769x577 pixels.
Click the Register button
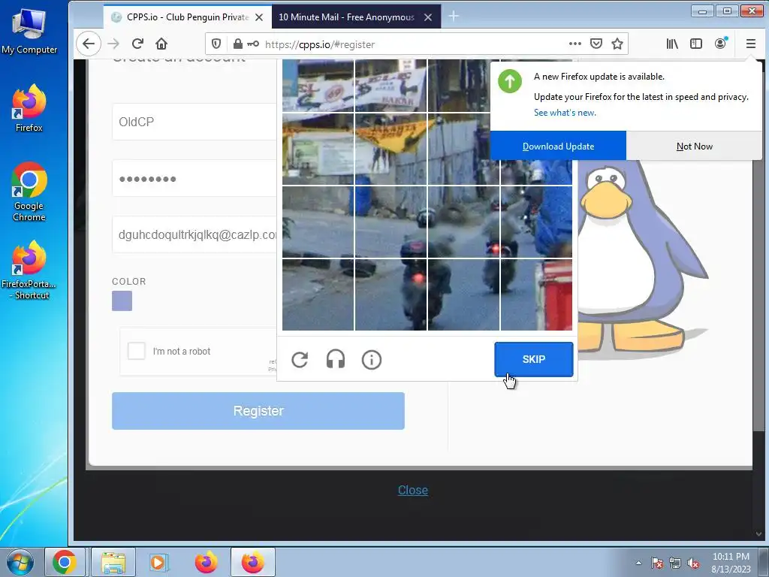pos(258,411)
